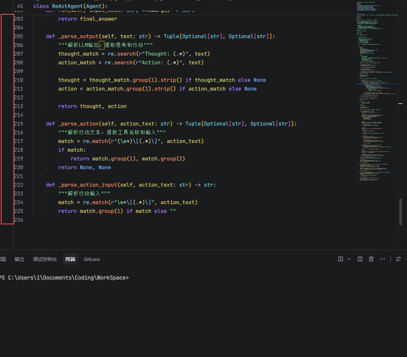The image size is (407, 357).
Task: Click return thought, action on line 213
Action: (x=92, y=106)
